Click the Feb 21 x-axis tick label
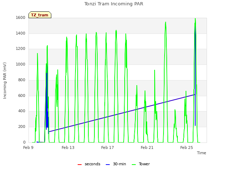The width and height of the screenshot is (228, 171). point(147,147)
